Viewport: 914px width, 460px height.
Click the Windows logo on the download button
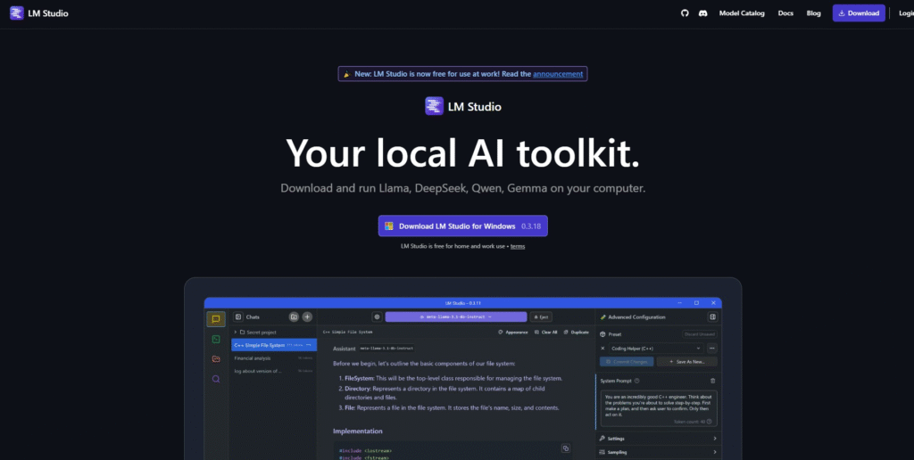[x=389, y=226]
